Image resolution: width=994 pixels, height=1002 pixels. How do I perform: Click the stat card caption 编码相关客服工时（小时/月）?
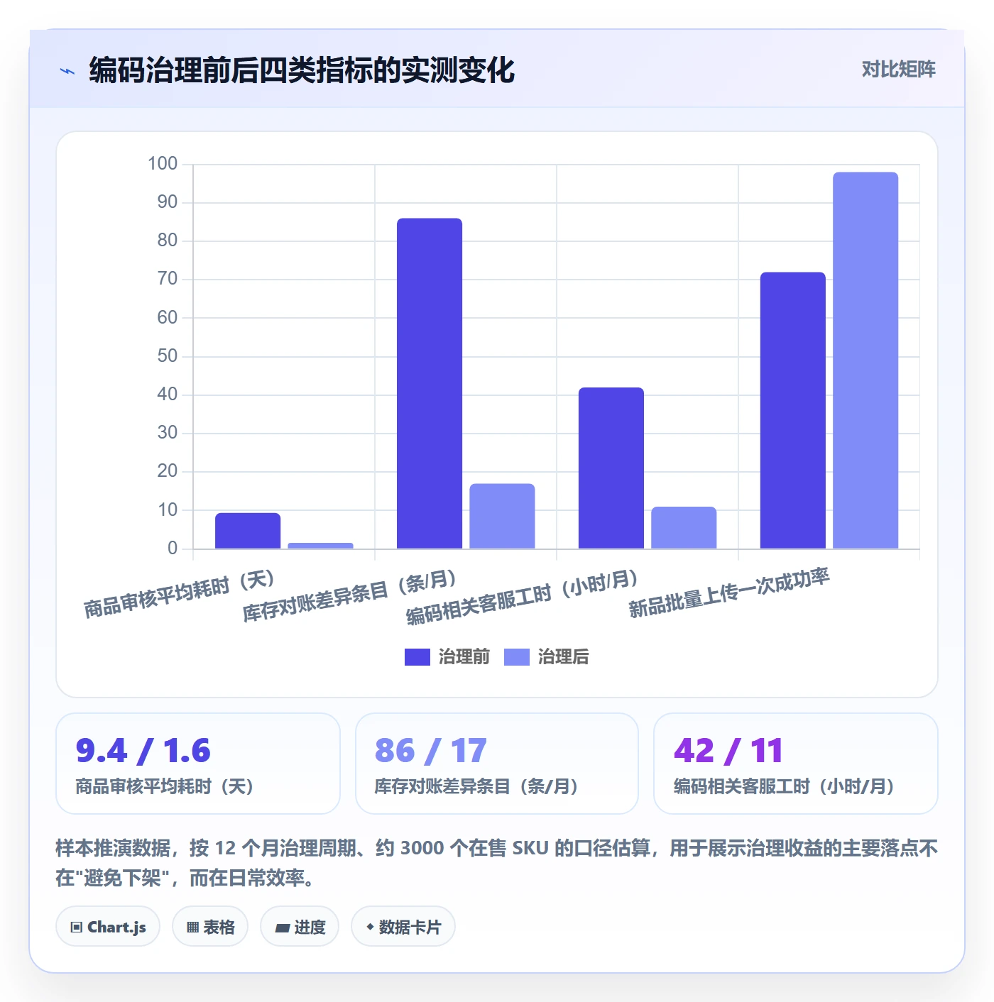[x=784, y=786]
